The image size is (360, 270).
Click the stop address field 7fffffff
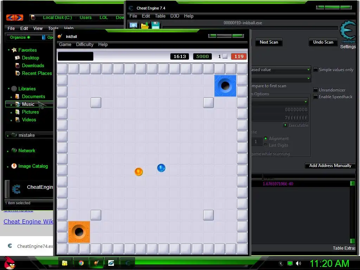[279, 117]
